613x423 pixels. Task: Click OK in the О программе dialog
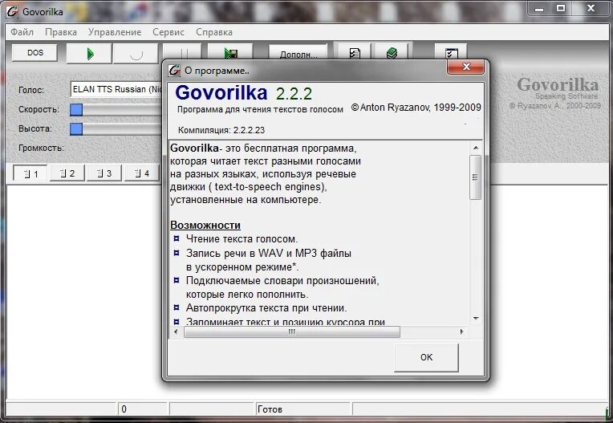coord(426,357)
